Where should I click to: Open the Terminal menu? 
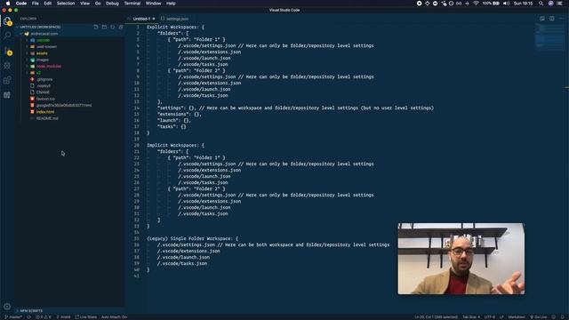point(132,4)
